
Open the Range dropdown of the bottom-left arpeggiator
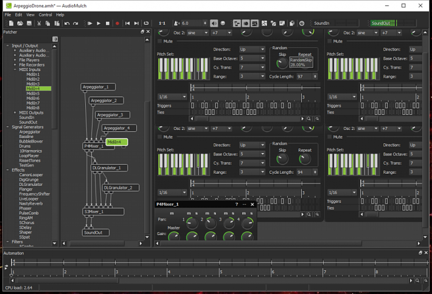pyautogui.click(x=252, y=172)
